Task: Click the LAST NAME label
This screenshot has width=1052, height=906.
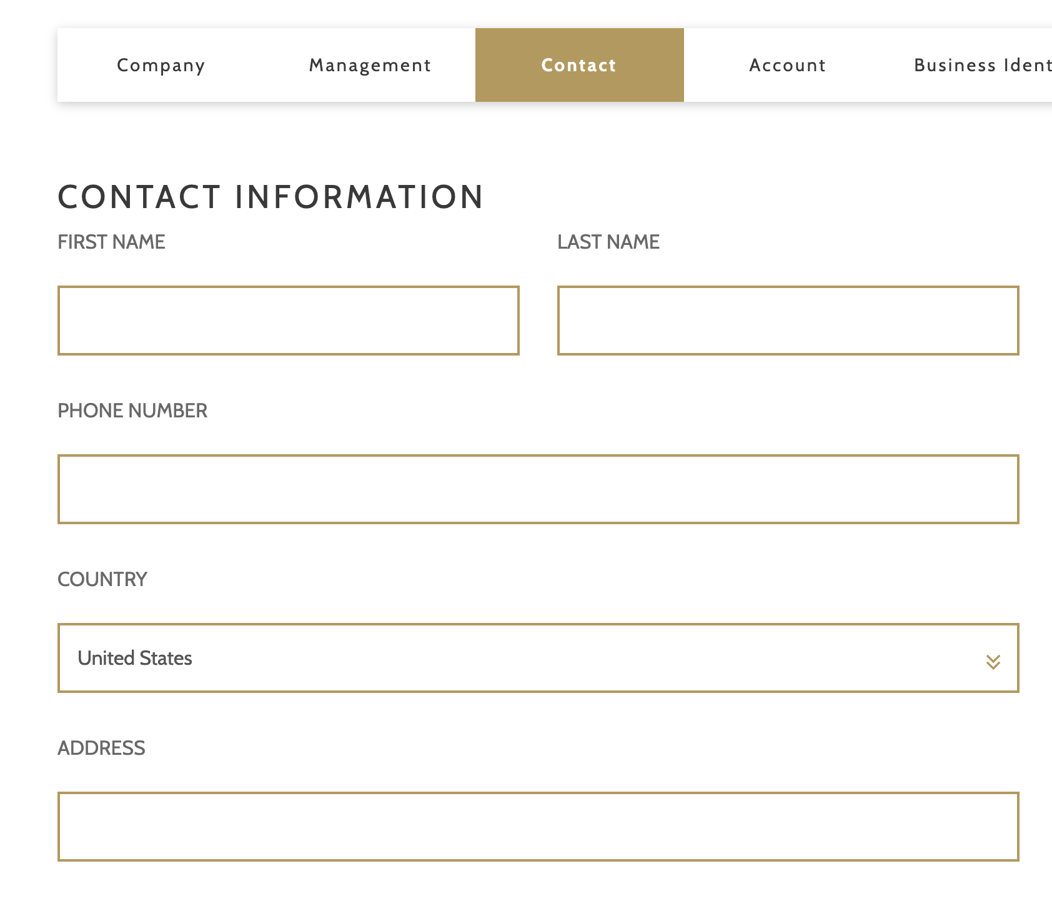Action: pos(608,242)
